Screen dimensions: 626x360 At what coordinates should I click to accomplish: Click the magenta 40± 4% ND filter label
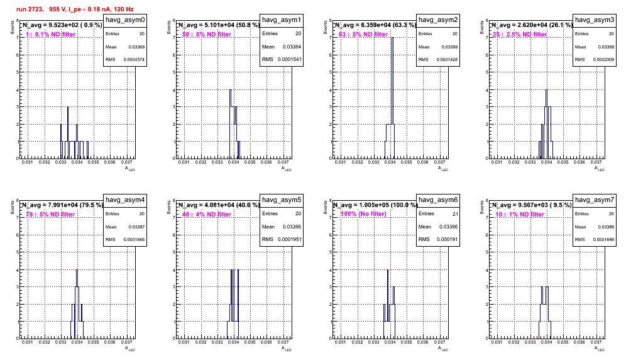coord(207,215)
